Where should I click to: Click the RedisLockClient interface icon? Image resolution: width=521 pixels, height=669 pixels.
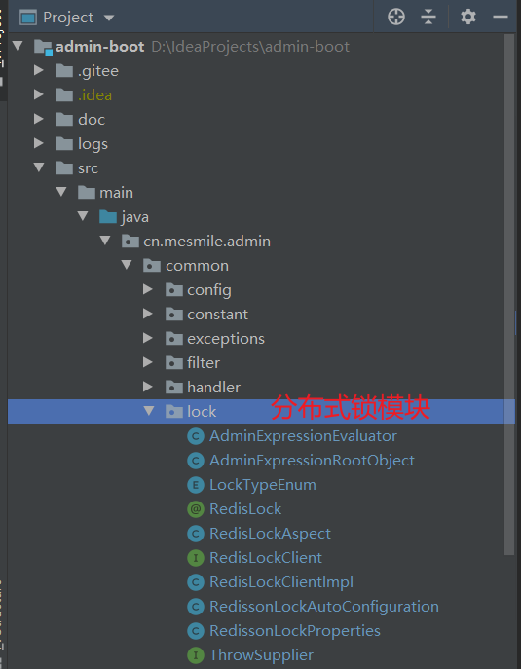196,558
